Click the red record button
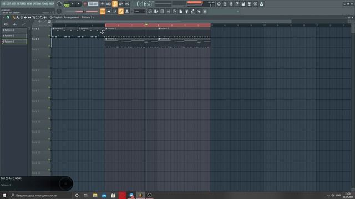355x199 pixels. tap(85, 4)
